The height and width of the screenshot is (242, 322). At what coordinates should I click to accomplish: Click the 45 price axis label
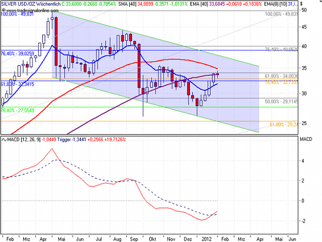pyautogui.click(x=304, y=27)
